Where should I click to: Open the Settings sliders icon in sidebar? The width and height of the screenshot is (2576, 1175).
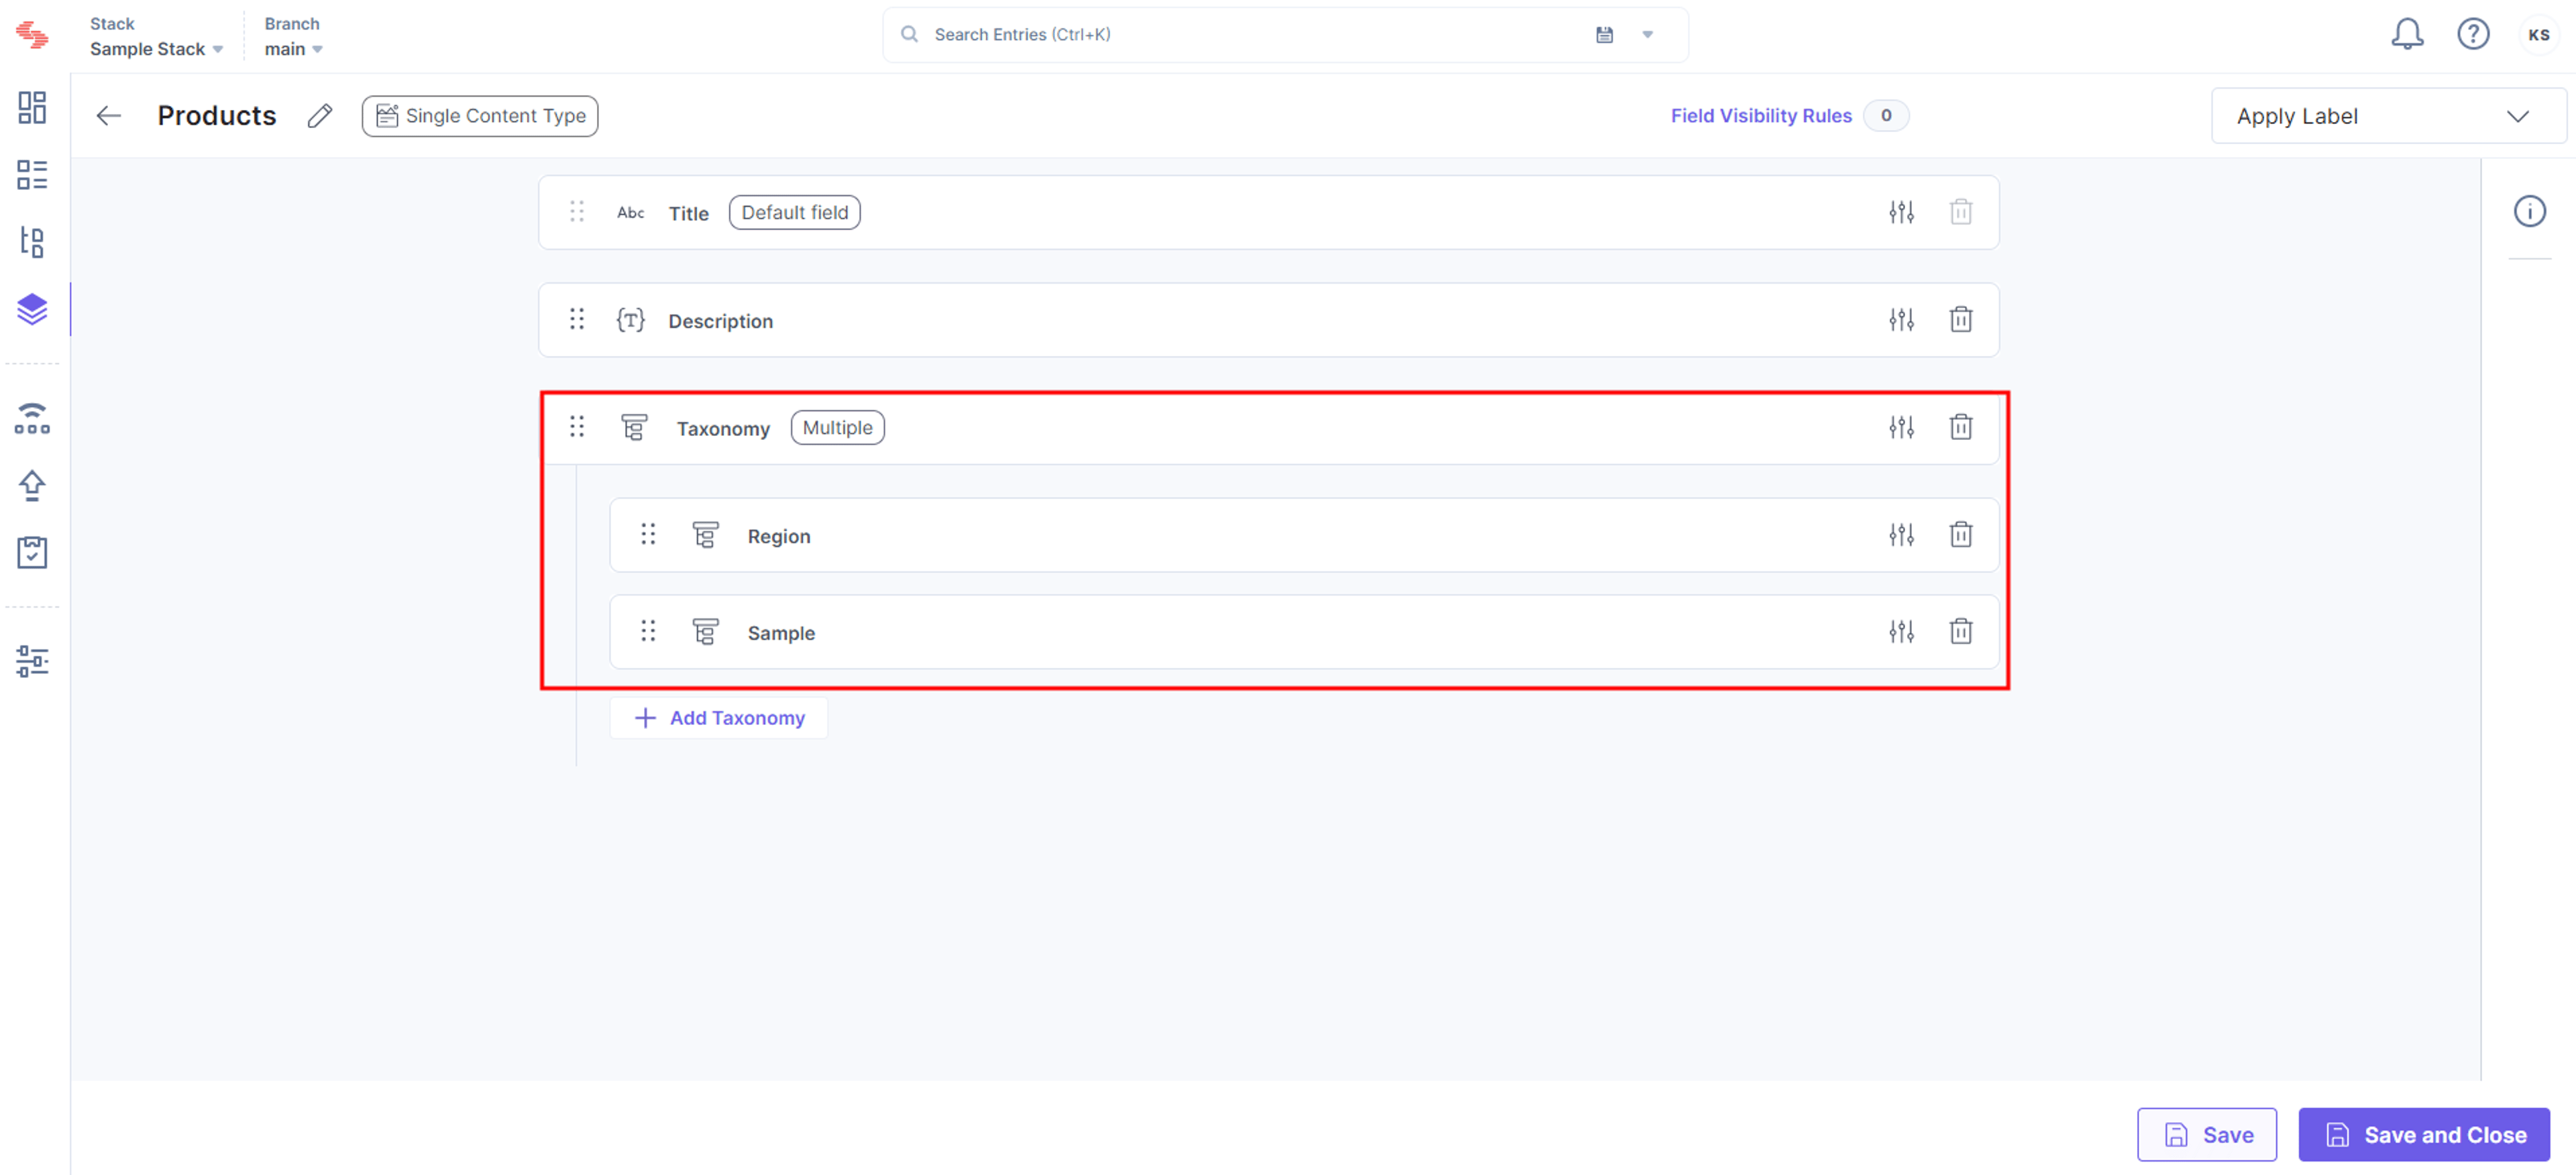(x=32, y=661)
